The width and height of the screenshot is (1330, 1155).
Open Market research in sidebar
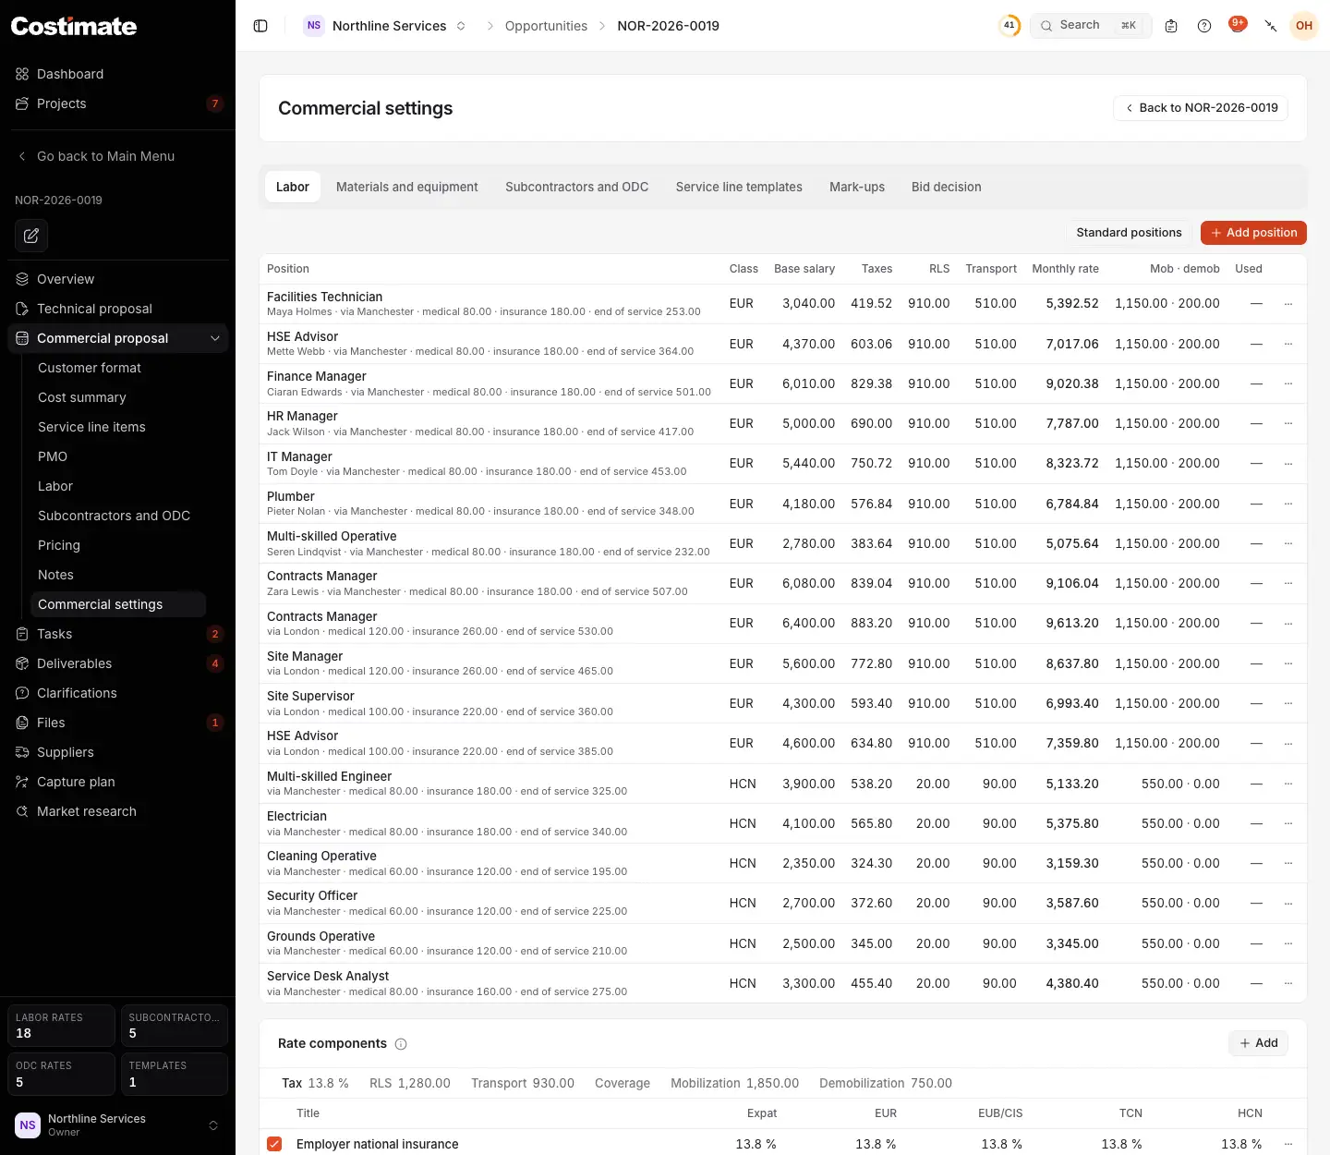117,811
